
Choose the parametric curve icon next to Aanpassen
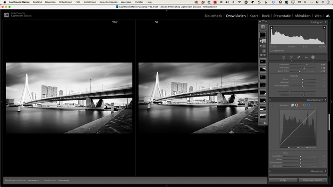(292, 105)
